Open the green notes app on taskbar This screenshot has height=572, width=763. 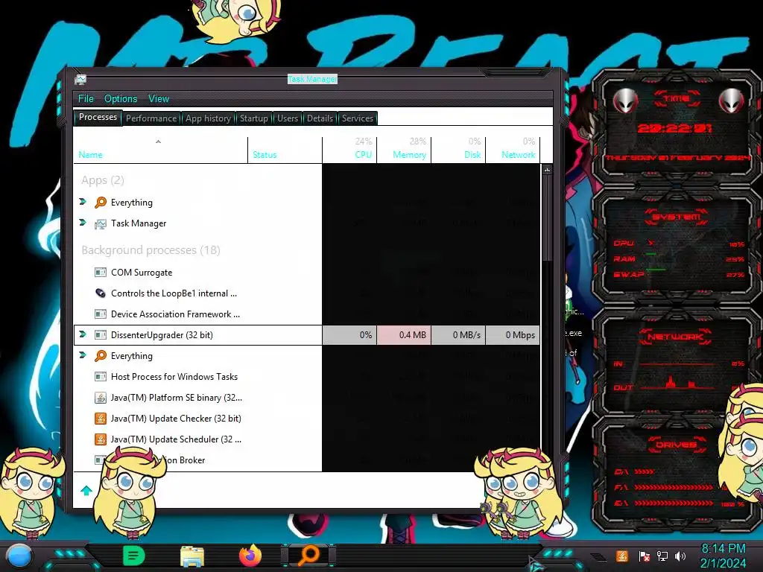[x=134, y=556]
